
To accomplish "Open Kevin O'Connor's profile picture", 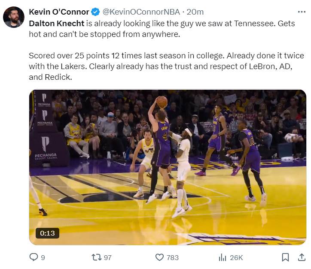I will [13, 17].
